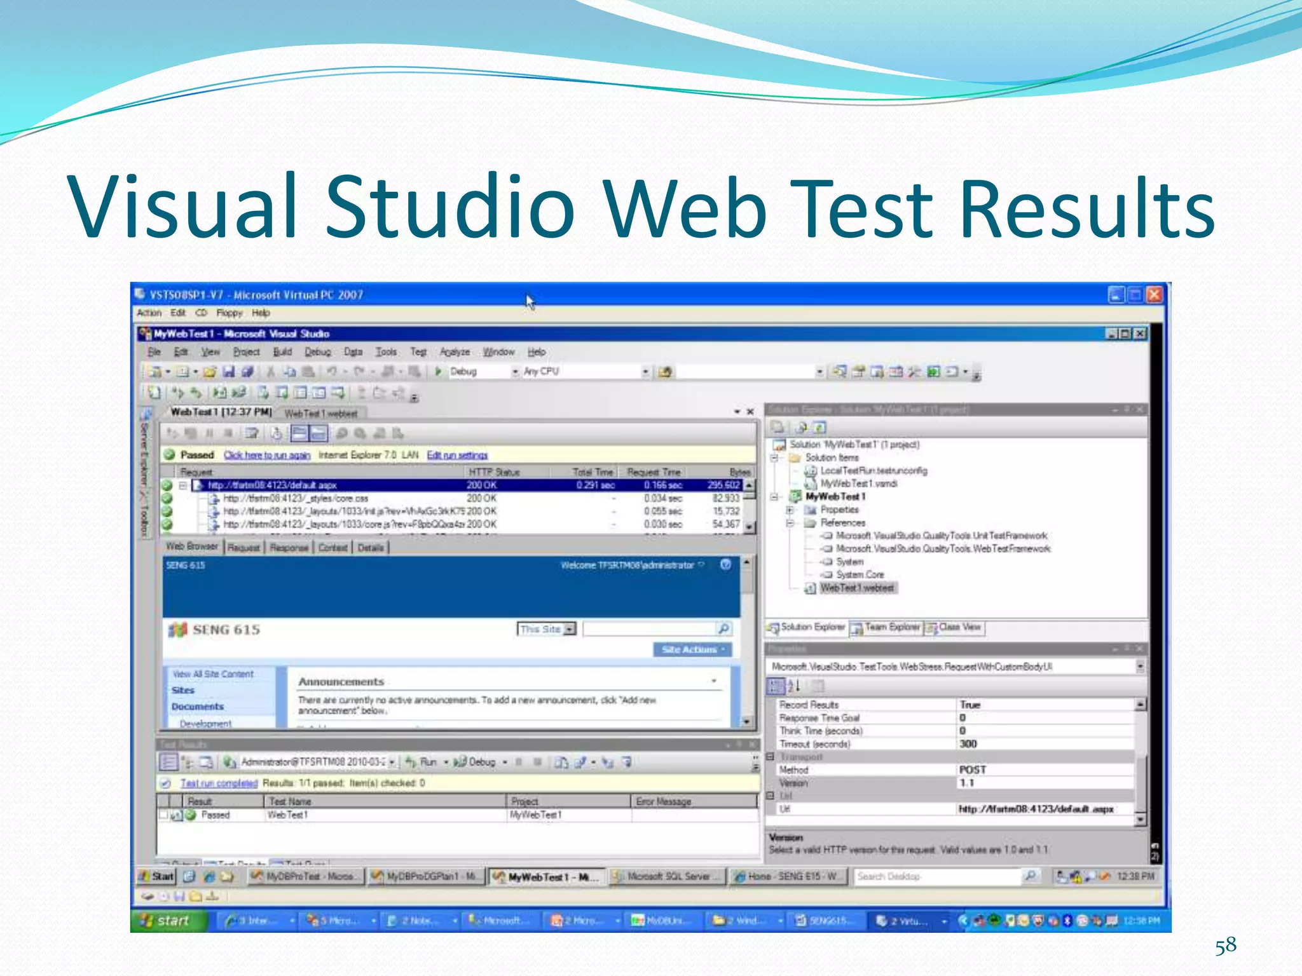Open the Debug configuration dropdown
This screenshot has width=1302, height=976.
[515, 372]
